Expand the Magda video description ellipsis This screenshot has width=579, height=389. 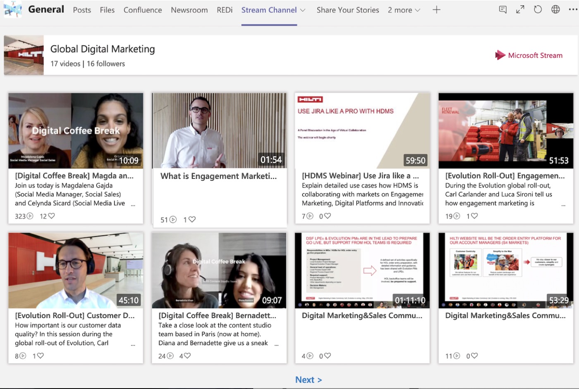[x=133, y=205]
